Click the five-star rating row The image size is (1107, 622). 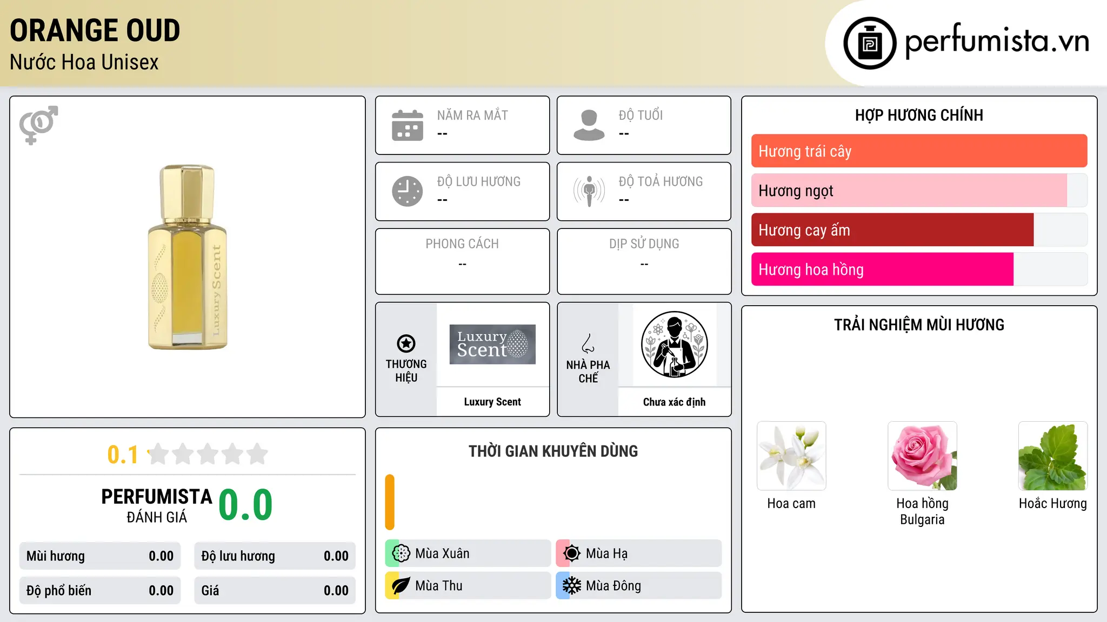[208, 454]
